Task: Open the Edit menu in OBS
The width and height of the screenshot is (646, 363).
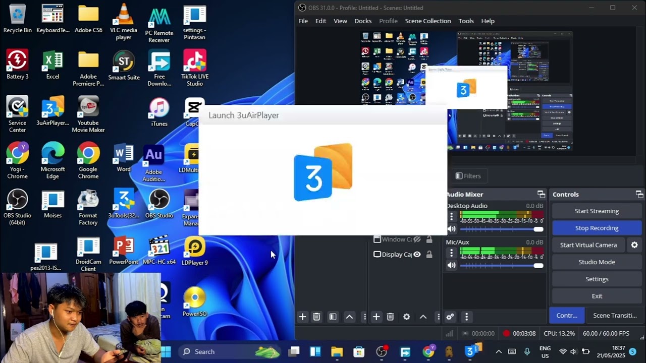Action: click(x=320, y=21)
